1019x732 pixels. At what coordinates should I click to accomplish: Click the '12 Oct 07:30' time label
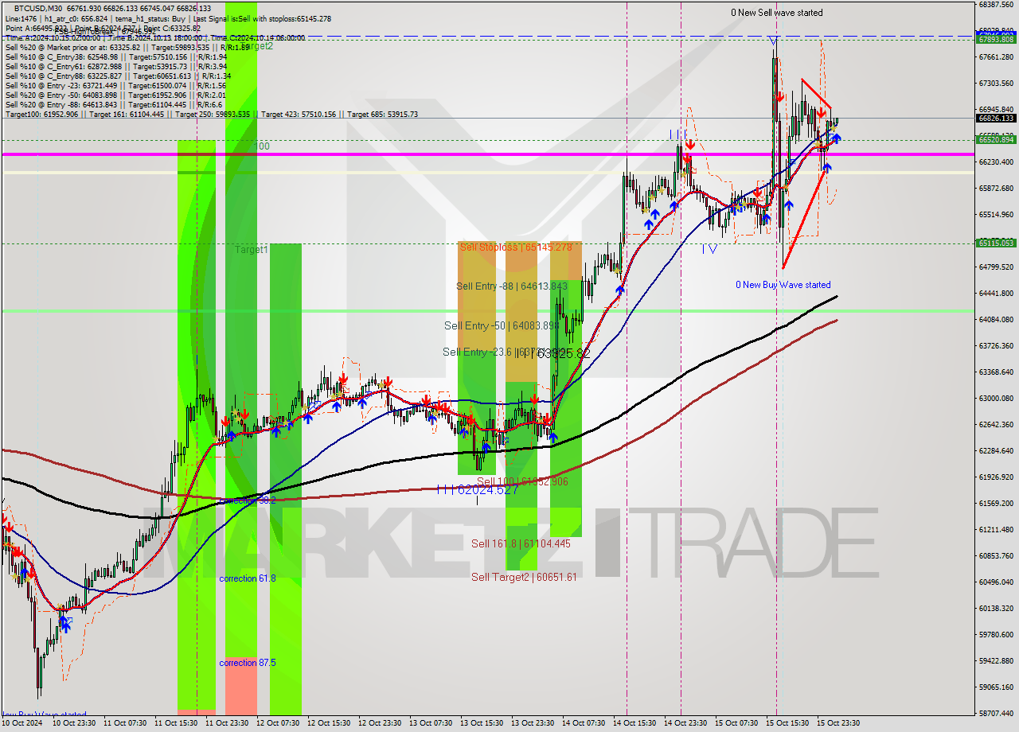click(278, 723)
